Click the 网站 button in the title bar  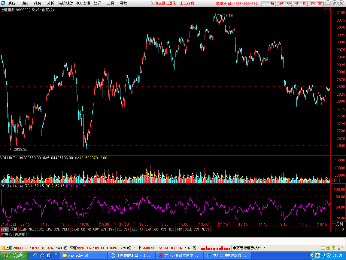pyautogui.click(x=317, y=4)
